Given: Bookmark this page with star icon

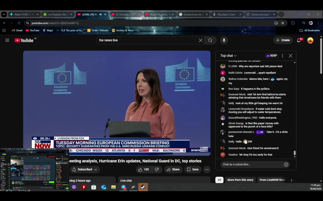Looking at the screenshot, I should click(x=283, y=23).
